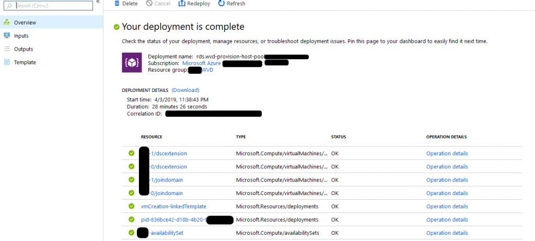Click the Refresh toolbar button
535x241 pixels.
(x=231, y=4)
